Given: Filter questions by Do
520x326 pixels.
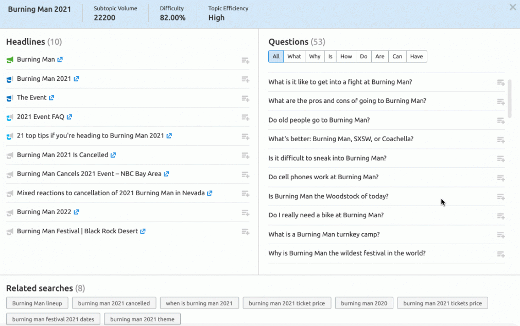Looking at the screenshot, I should 363,56.
